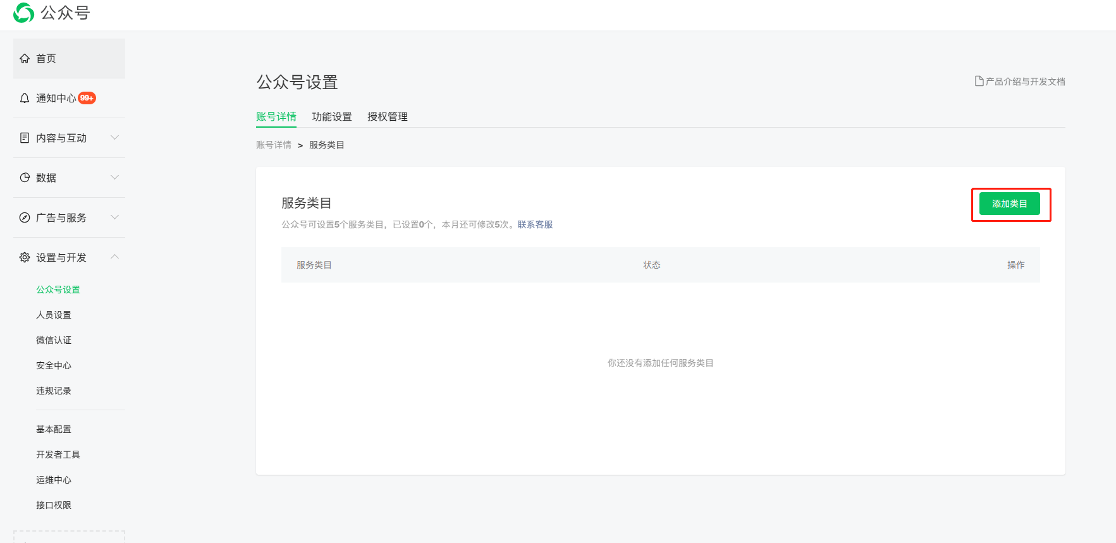The image size is (1116, 543).
Task: Open 违规记录 in the sidebar
Action: click(54, 391)
